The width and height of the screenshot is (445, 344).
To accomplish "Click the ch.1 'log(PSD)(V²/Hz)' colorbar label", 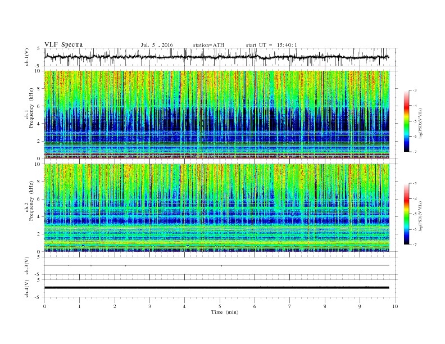I will pyautogui.click(x=420, y=124).
